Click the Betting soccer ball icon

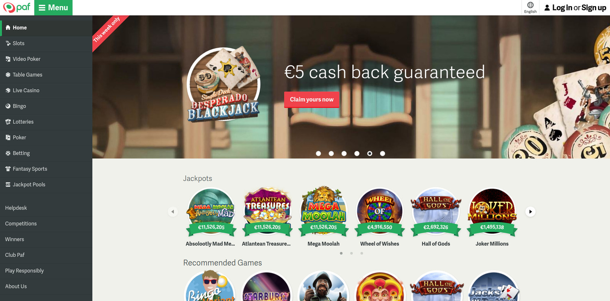point(8,153)
